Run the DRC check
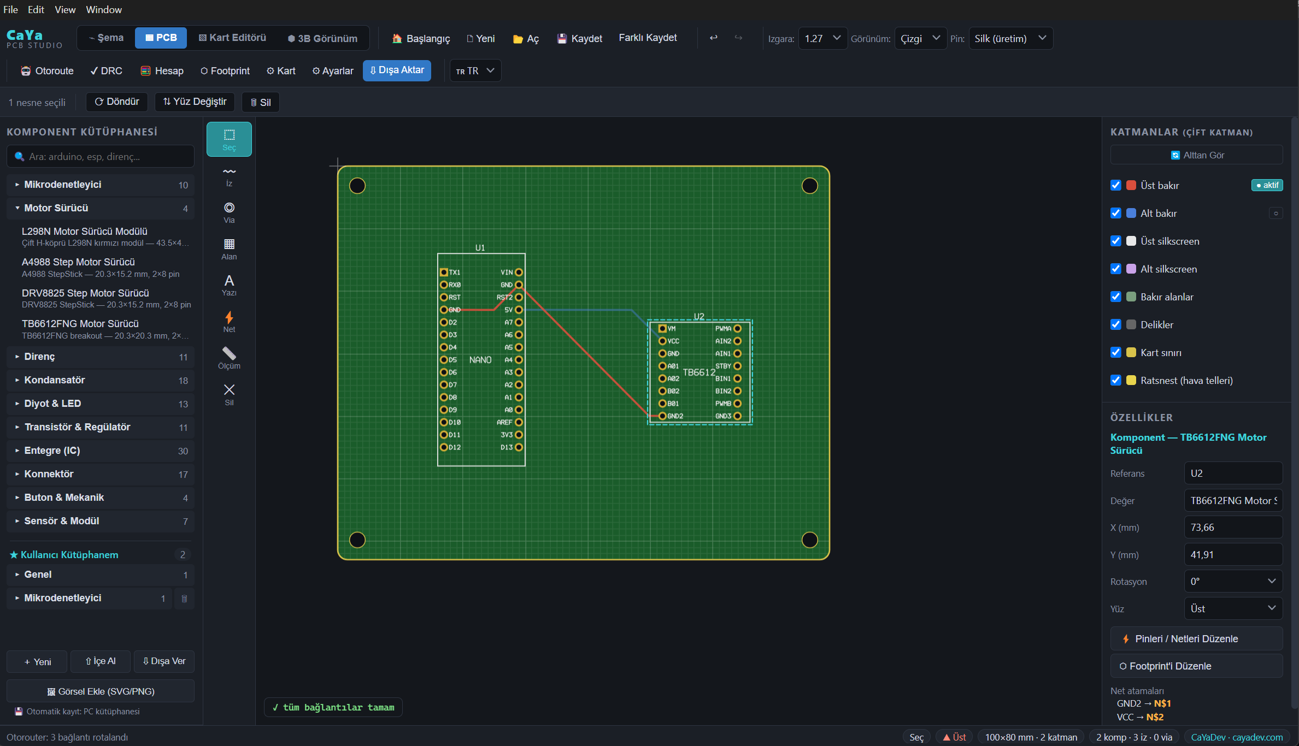 tap(107, 71)
